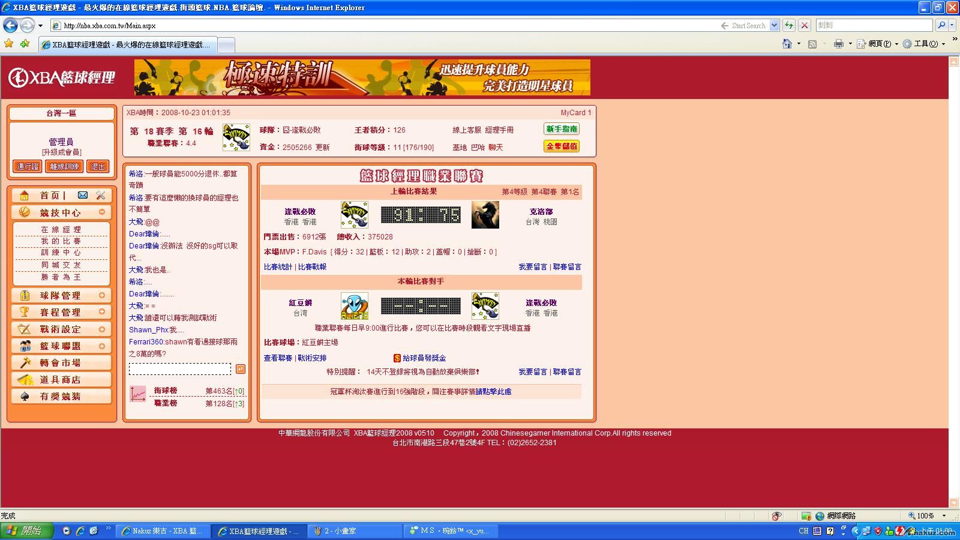Click the 新手指南 button
Screen dimensions: 960x540
pos(562,129)
